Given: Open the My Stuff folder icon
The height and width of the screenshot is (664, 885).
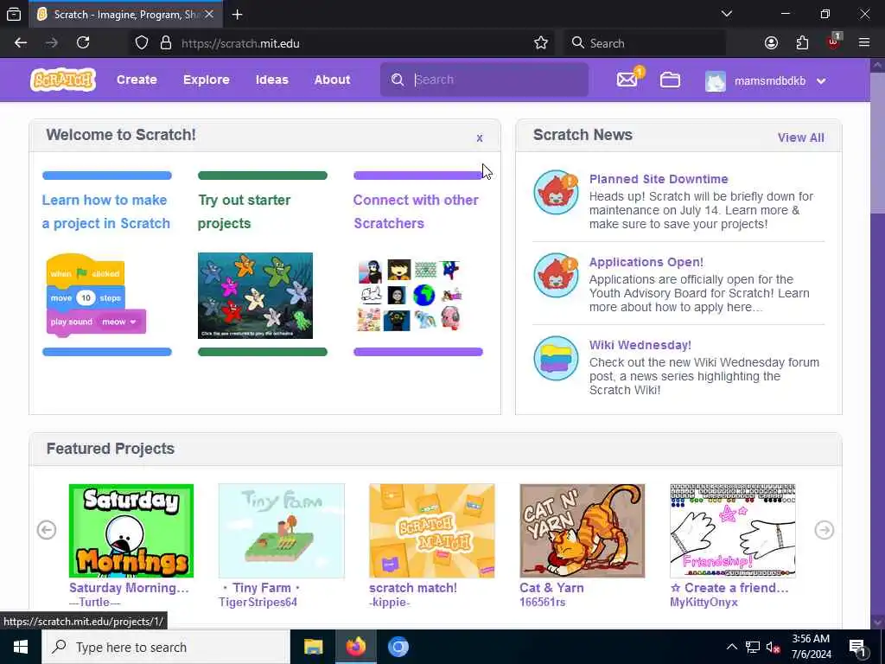Looking at the screenshot, I should tap(670, 80).
